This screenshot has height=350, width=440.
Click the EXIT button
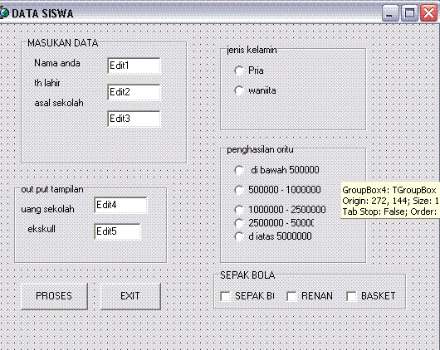[130, 296]
